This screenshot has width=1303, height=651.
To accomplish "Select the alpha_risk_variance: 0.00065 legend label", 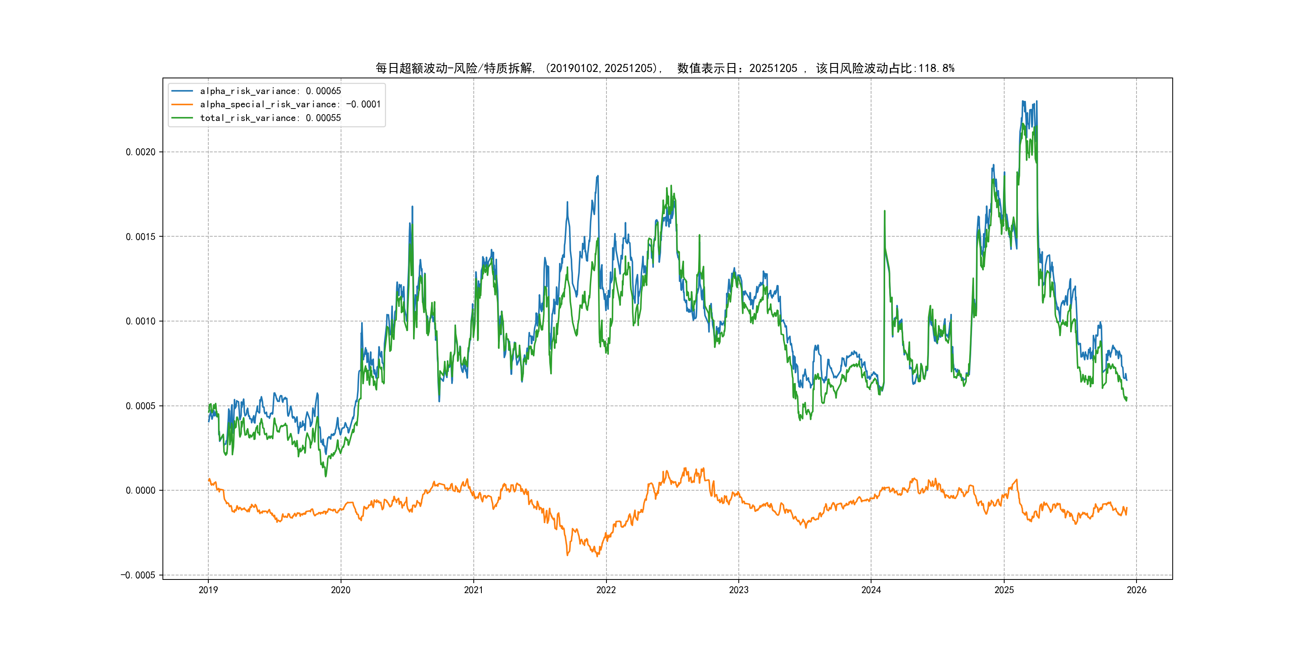I will (x=270, y=91).
